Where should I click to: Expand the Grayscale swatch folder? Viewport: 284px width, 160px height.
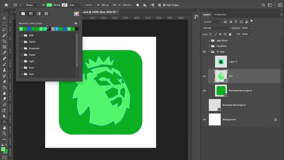(x=22, y=48)
